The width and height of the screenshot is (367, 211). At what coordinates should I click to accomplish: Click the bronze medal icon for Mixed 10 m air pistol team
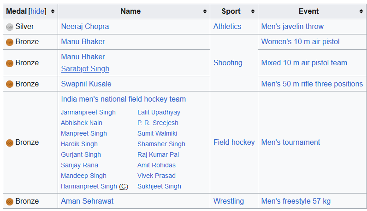[x=10, y=63]
